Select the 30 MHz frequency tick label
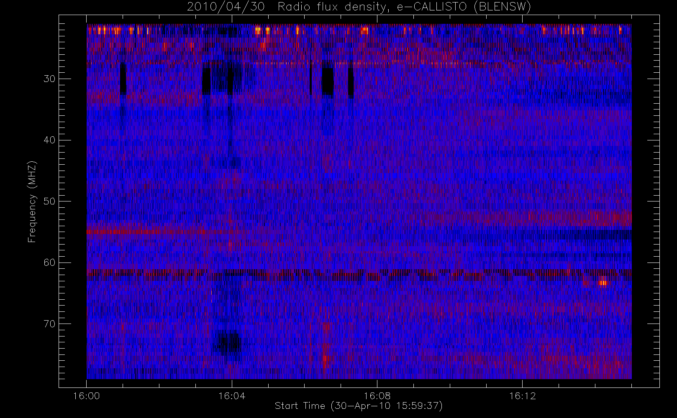Viewport: 677px width, 418px height. pos(49,79)
